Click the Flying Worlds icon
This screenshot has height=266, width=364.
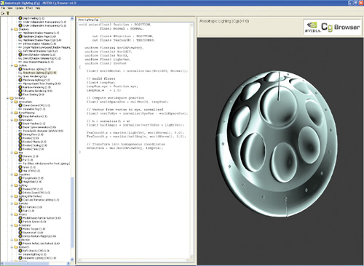coord(20,178)
